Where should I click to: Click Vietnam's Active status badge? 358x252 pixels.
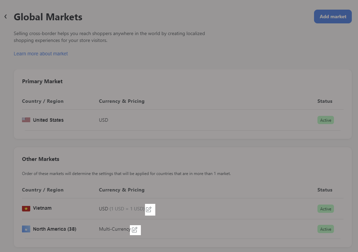tap(325, 209)
